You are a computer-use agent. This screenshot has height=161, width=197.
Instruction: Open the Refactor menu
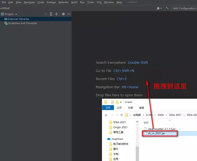(x=63, y=2)
